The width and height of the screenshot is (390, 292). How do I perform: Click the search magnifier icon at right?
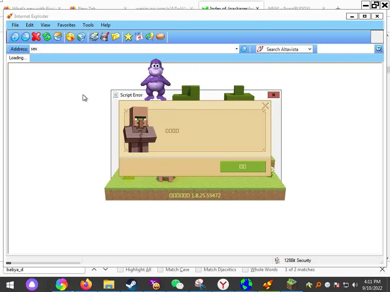pyautogui.click(x=379, y=49)
